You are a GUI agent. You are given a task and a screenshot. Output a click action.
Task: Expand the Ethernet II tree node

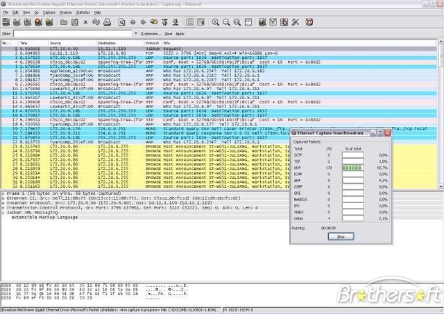coord(3,198)
